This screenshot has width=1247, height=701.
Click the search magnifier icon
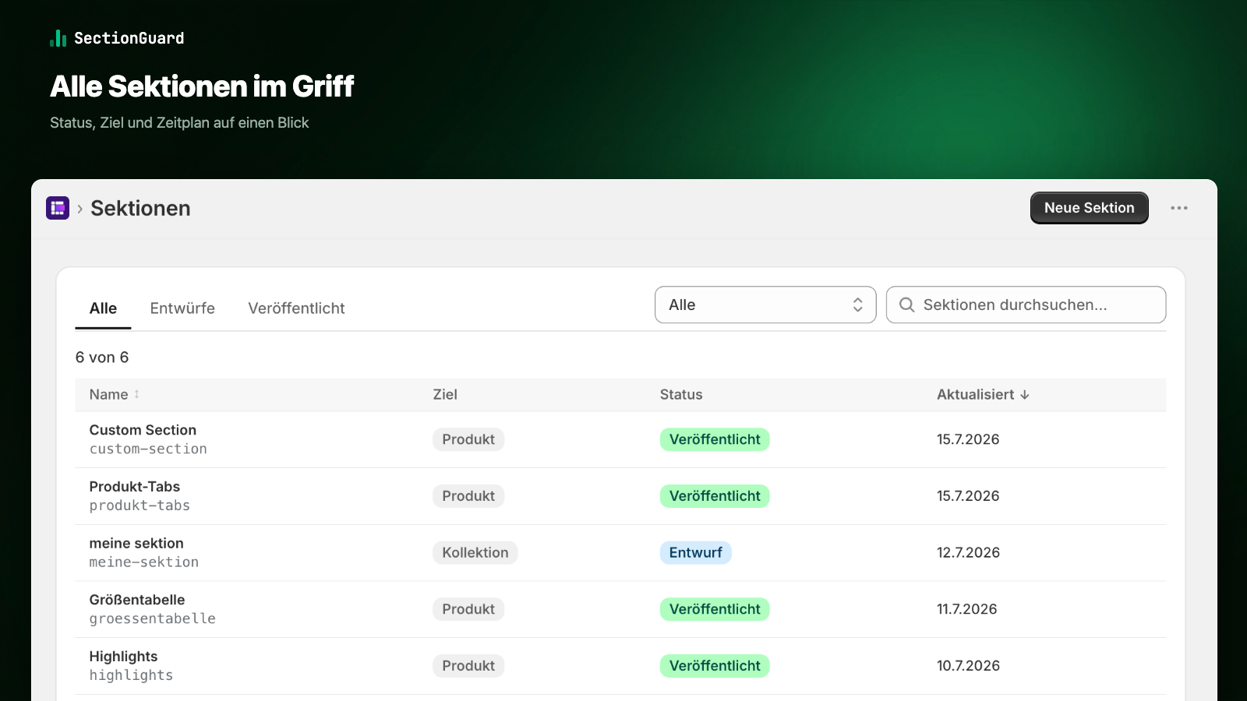tap(906, 305)
